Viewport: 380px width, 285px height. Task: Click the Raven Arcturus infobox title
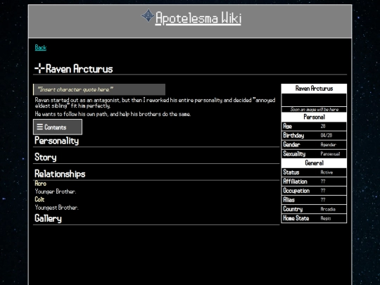click(x=314, y=89)
